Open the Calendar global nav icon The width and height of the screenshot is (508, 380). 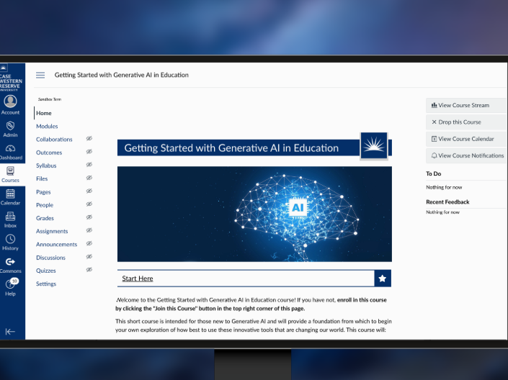click(10, 194)
